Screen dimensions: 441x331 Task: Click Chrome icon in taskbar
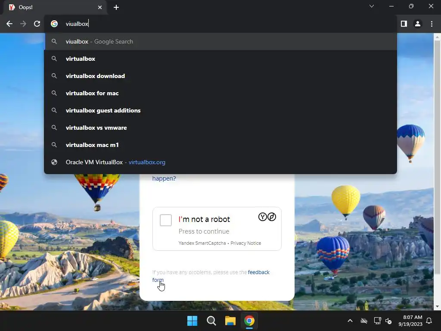(x=249, y=321)
